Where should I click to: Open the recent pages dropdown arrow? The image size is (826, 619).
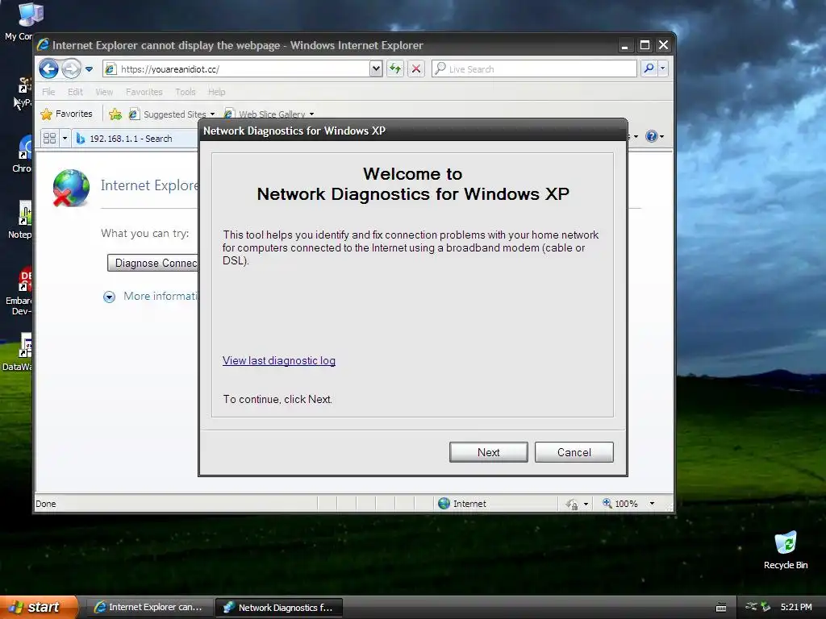[89, 69]
